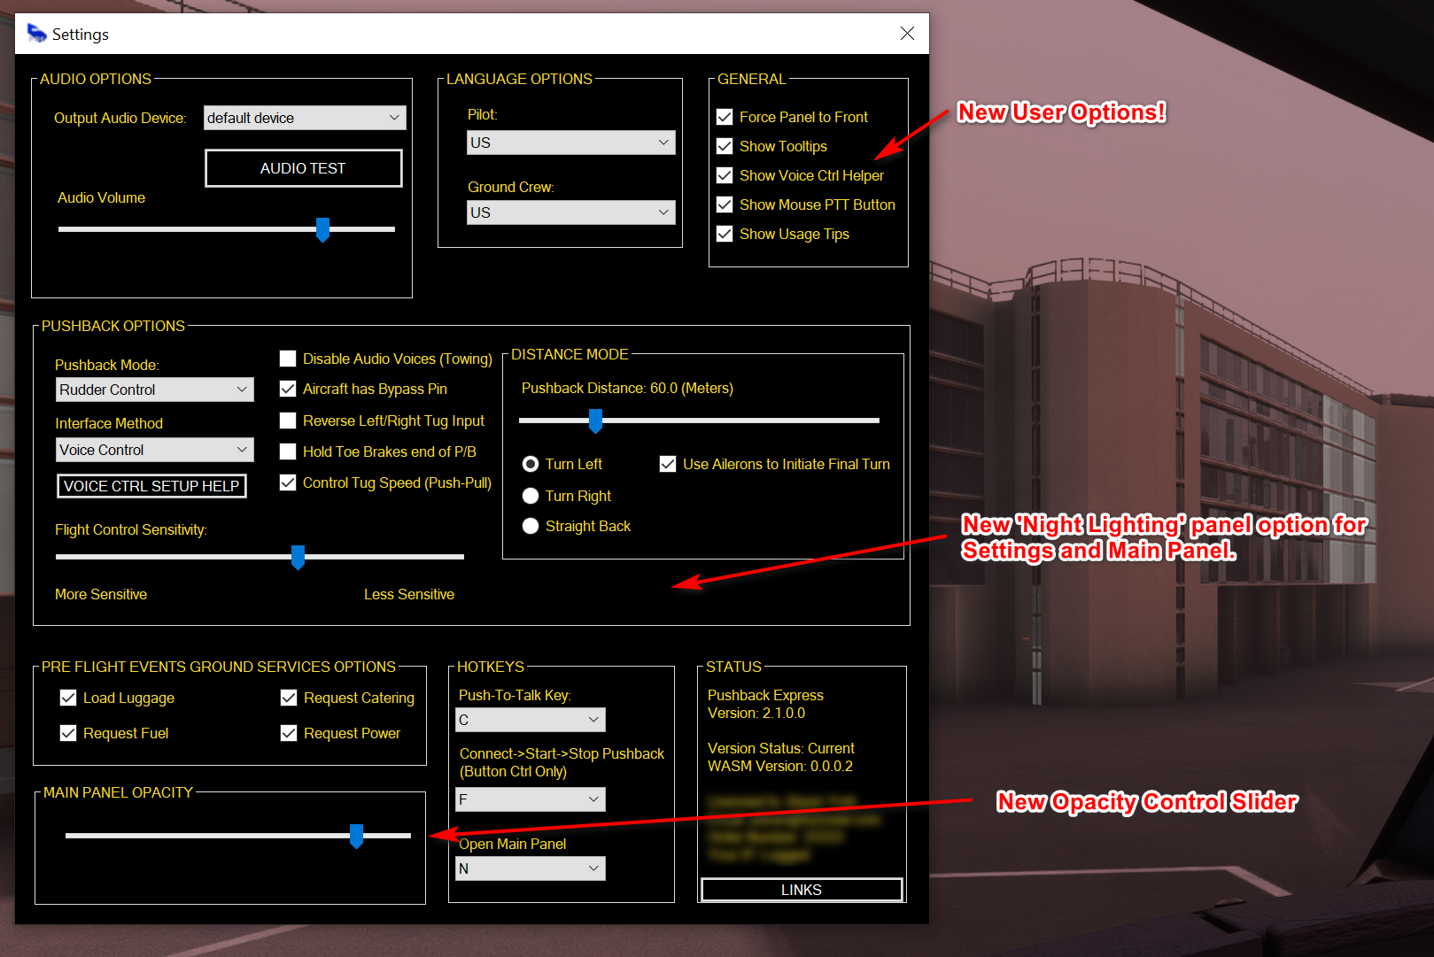
Task: Toggle Show Tooltips checkbox
Action: tap(725, 146)
